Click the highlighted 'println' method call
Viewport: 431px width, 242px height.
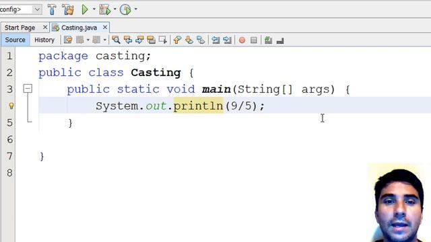(x=198, y=106)
